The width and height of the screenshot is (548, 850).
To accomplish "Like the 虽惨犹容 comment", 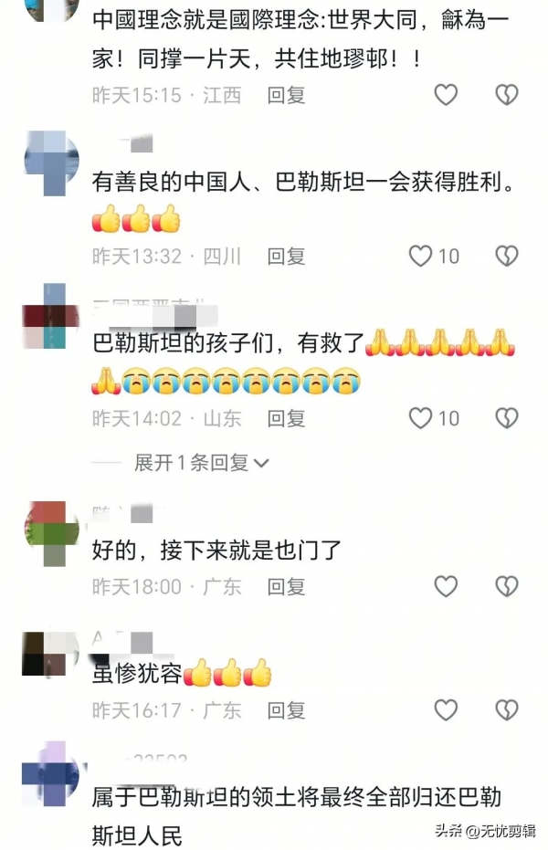I will click(446, 709).
